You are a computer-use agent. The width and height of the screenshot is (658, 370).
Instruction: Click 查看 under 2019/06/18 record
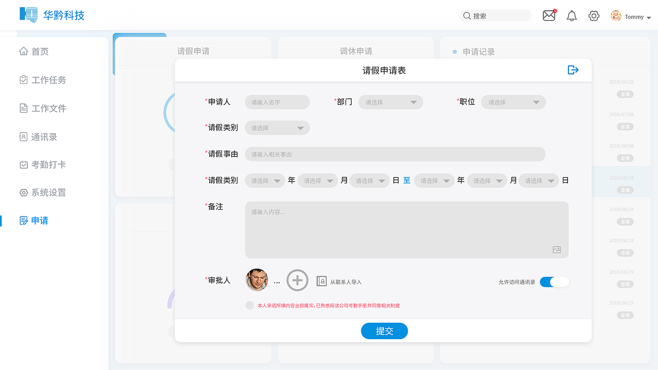(625, 190)
